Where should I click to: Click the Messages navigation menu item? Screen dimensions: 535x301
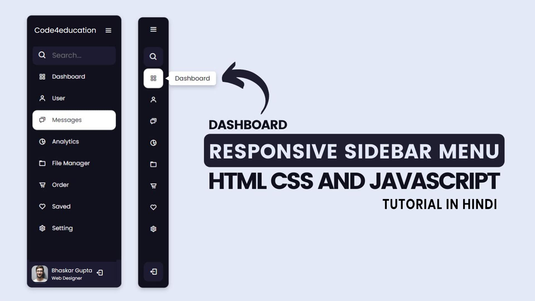[74, 120]
